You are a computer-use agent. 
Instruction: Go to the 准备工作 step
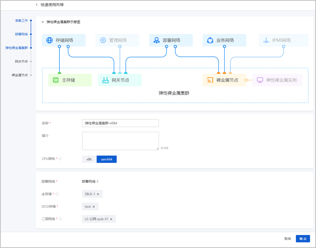[x=21, y=21]
